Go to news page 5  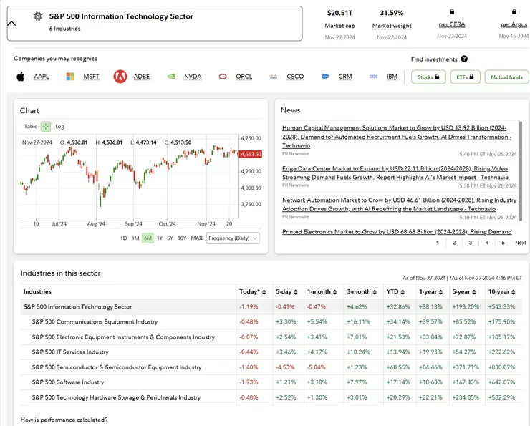point(503,243)
